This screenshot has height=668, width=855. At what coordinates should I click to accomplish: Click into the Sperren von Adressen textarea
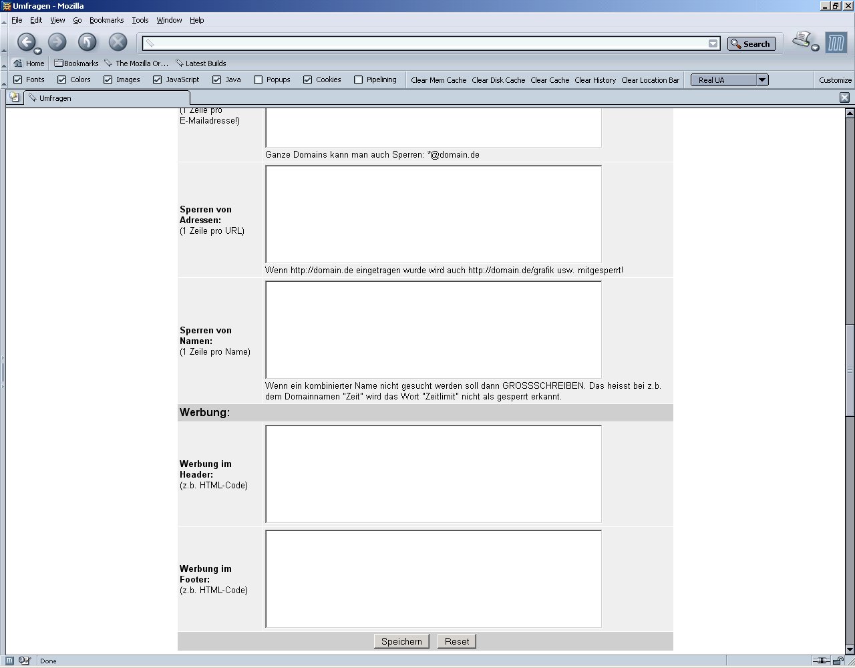(x=434, y=214)
